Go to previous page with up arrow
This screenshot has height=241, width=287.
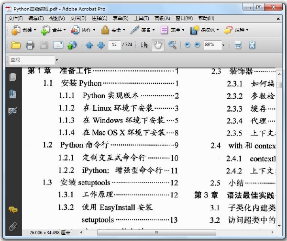tap(89, 45)
